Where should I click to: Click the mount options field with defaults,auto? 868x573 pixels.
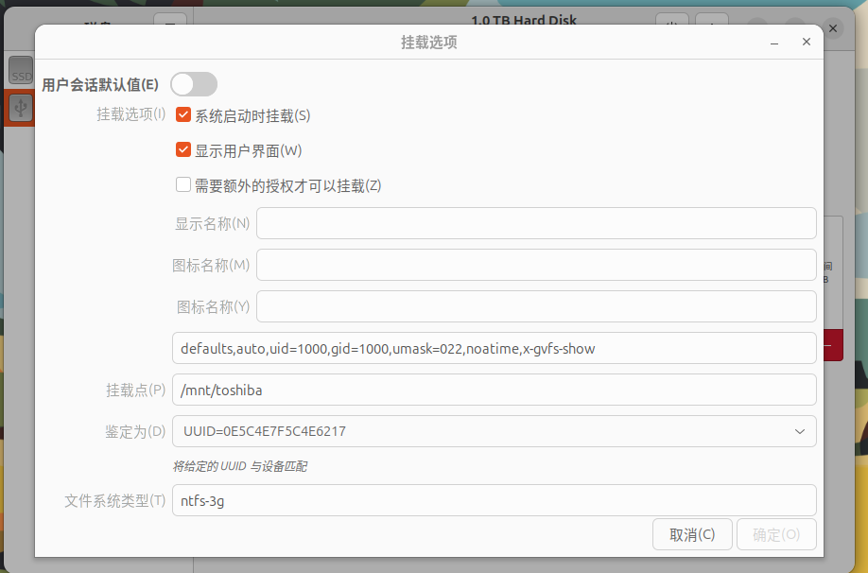pyautogui.click(x=494, y=348)
